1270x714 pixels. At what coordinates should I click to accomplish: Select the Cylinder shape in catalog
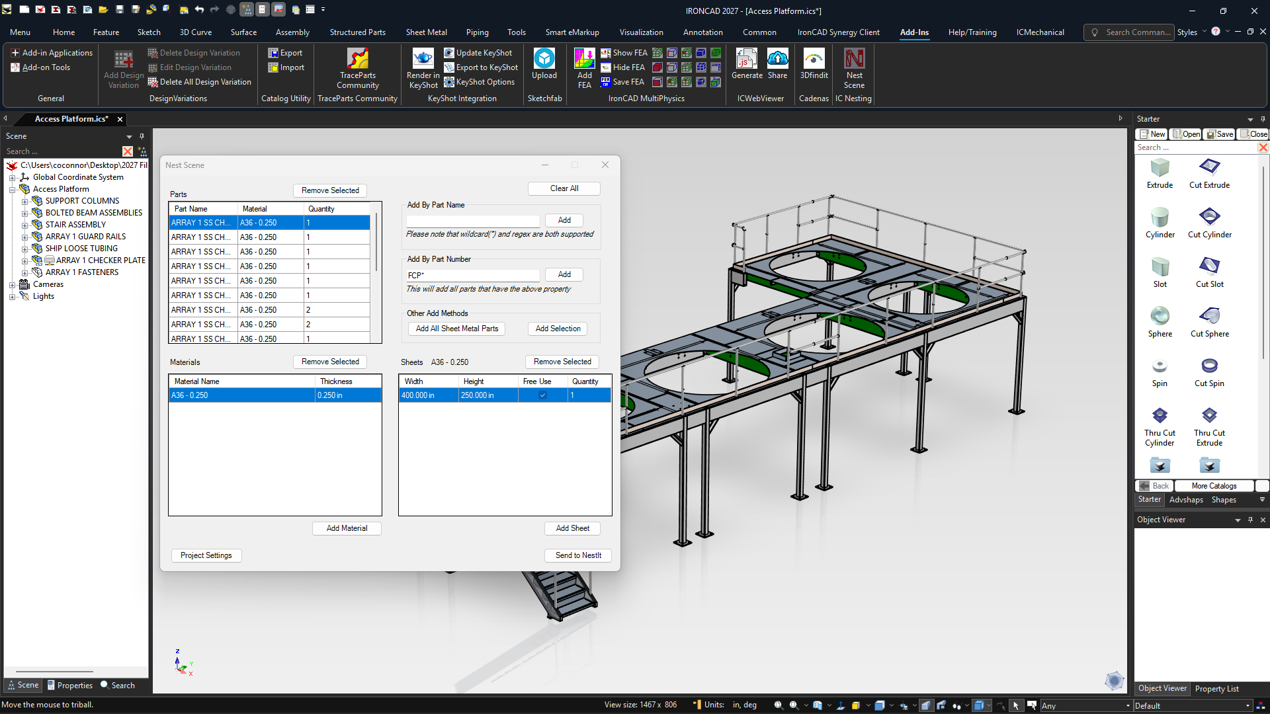tap(1160, 223)
